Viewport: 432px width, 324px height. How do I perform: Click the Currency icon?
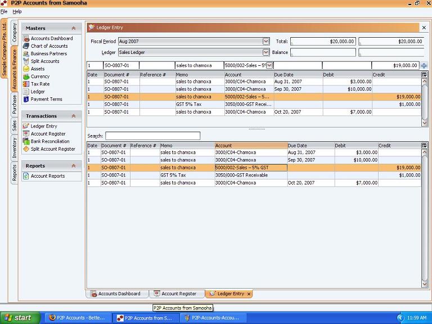click(26, 76)
